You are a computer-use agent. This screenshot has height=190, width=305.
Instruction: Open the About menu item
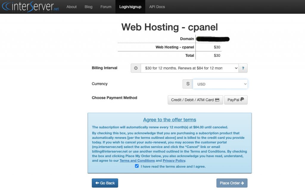pos(71,7)
